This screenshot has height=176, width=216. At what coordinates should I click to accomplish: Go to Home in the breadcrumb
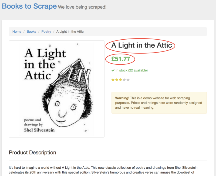pyautogui.click(x=17, y=32)
